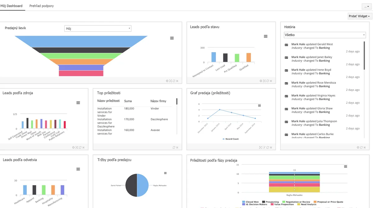373x208 pixels.
Task: Remove the História widget
Action: point(365,148)
